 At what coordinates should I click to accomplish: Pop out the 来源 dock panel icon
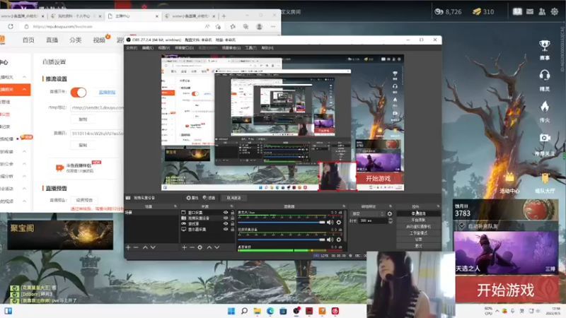pyautogui.click(x=232, y=206)
